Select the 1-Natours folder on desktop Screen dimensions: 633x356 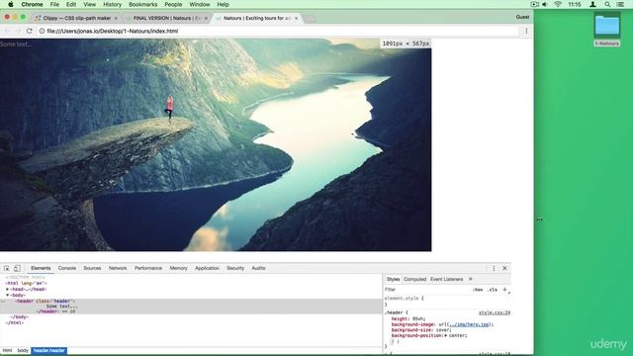(x=606, y=29)
